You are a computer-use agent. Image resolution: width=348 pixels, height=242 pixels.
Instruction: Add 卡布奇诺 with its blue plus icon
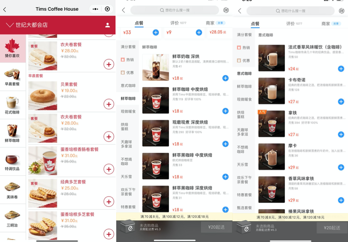(x=341, y=102)
